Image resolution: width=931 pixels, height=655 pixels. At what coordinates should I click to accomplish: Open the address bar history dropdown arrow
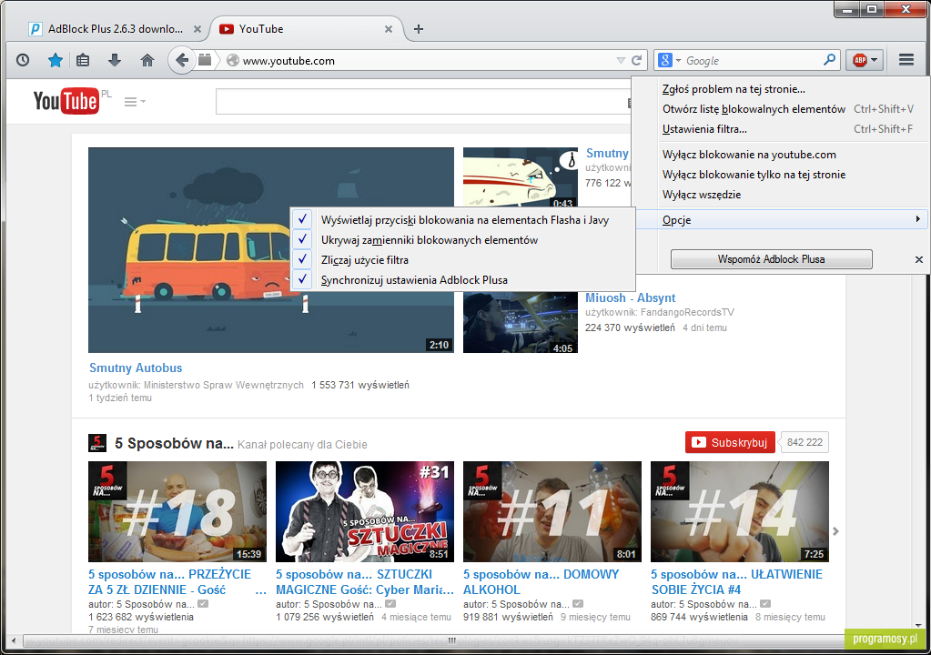pos(621,61)
